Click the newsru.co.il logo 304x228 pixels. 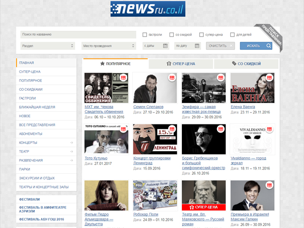point(148,9)
